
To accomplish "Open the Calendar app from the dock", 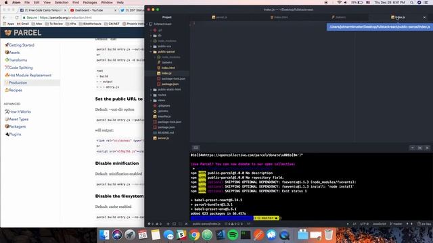I will pos(143,235).
